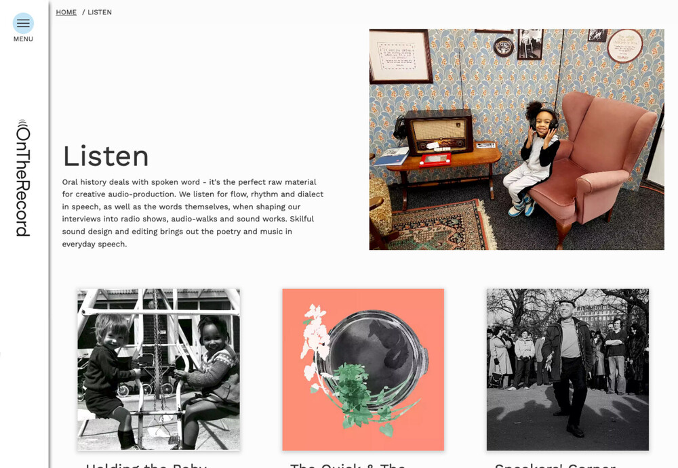The image size is (678, 468).
Task: Click the patterned rug in the hero photo
Action: point(442,225)
